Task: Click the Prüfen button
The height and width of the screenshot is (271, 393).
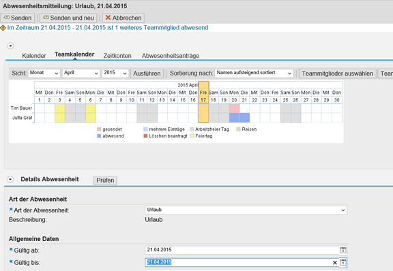Action: 105,180
